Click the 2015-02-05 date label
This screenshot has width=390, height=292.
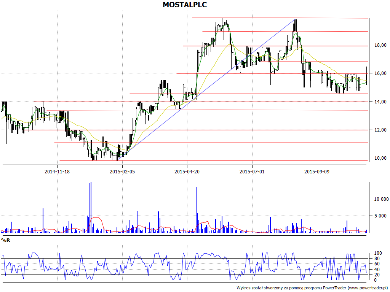[122, 171]
